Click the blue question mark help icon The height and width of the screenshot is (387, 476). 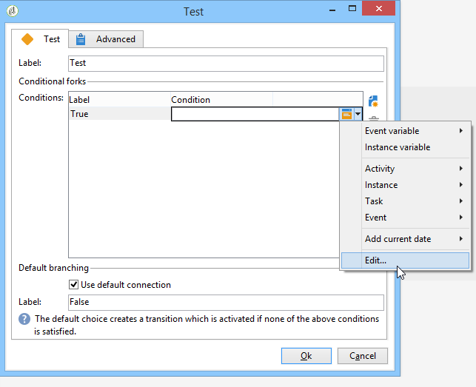click(x=24, y=319)
